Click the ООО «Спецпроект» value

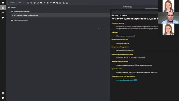coord(123,43)
